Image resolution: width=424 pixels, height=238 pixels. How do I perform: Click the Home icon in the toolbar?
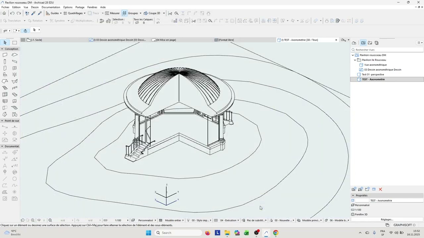(4, 13)
